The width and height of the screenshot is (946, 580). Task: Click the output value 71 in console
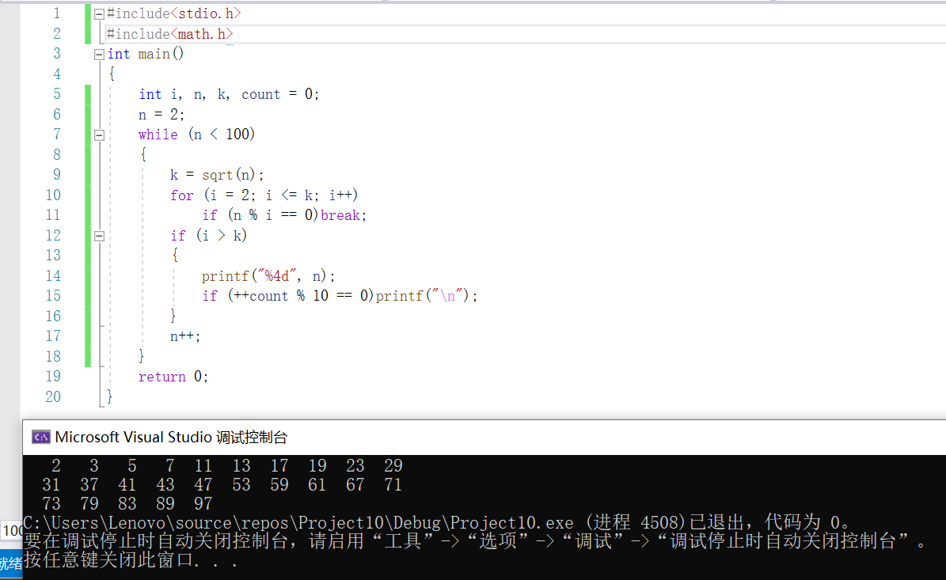[x=393, y=485]
